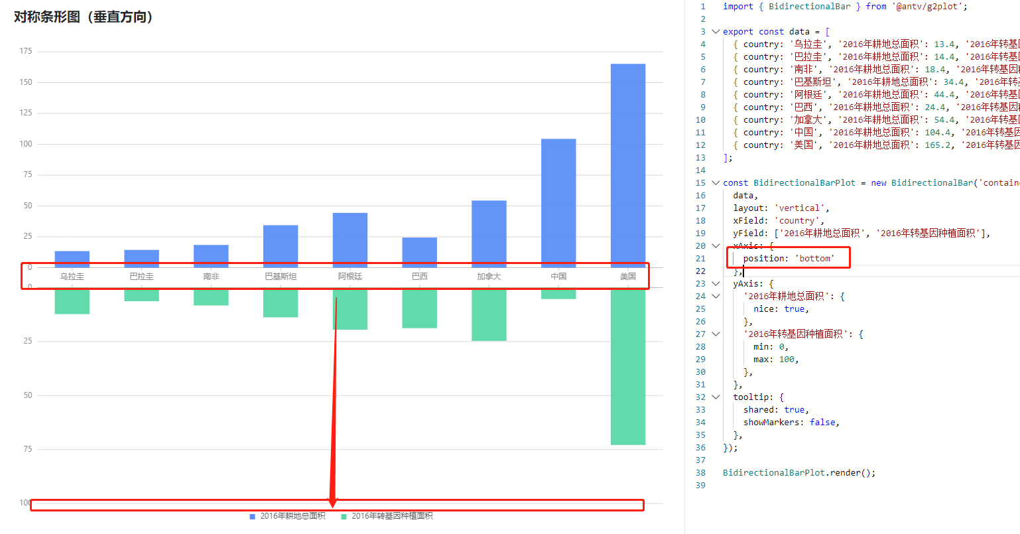Toggle the 2016年转基因种植面积 legend item

point(393,515)
